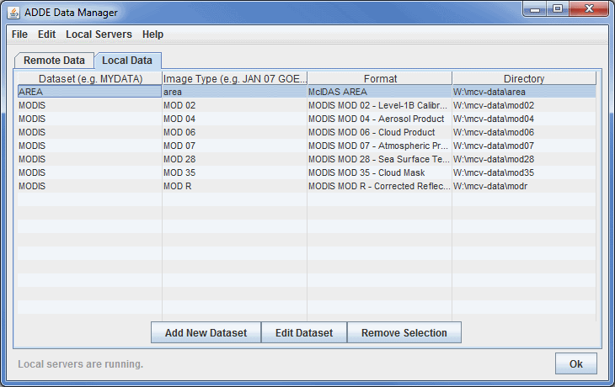Open the Edit menu

click(46, 34)
